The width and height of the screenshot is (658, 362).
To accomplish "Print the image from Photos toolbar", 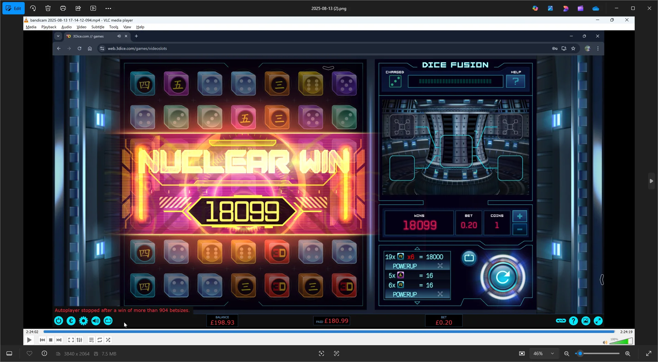I will pos(63,8).
